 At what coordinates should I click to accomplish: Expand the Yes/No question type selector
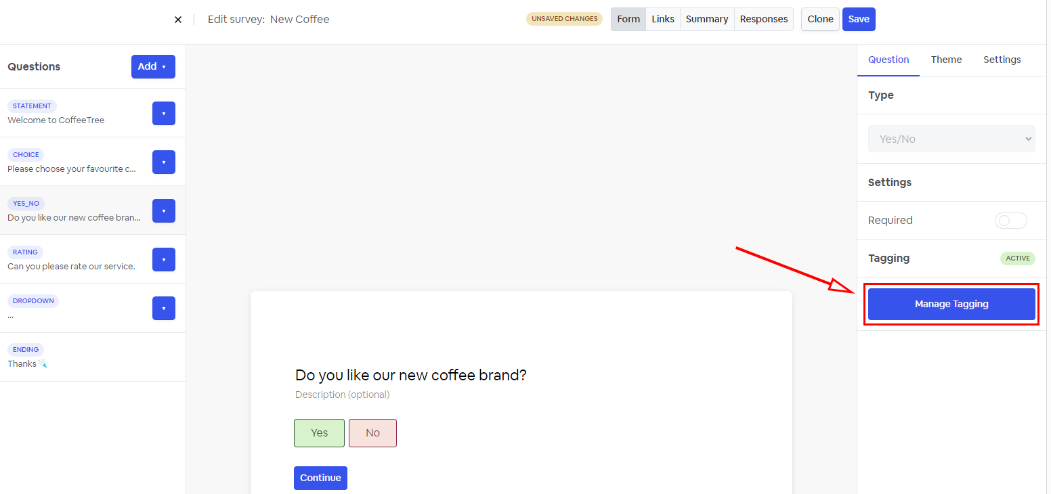(951, 139)
